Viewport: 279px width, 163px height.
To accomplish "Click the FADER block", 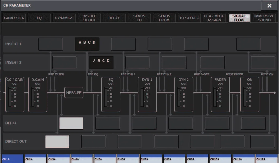I will point(220,94).
